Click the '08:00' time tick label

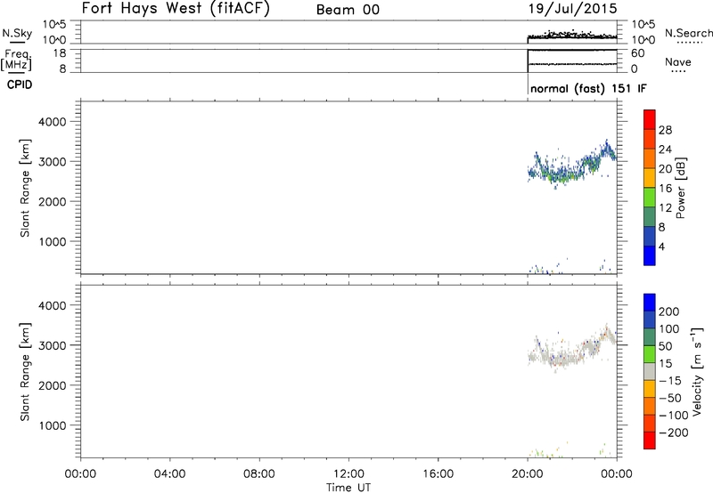[x=259, y=474]
